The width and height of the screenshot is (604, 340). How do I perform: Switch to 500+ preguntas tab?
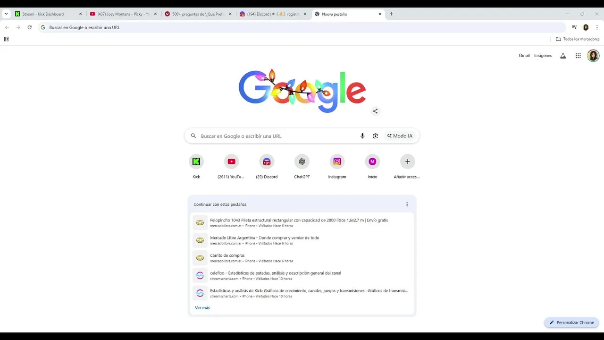point(198,14)
